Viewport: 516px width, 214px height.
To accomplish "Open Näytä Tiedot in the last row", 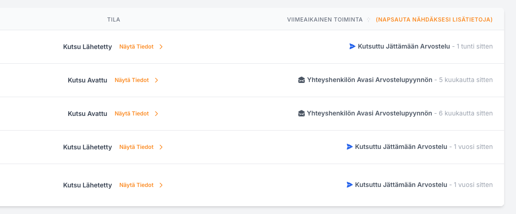I will click(136, 185).
